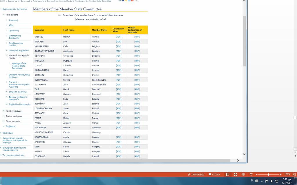
Task: Open 'Ενημέρωση σχετικά με τα χημικά προϊόντα'
Action: (15, 149)
